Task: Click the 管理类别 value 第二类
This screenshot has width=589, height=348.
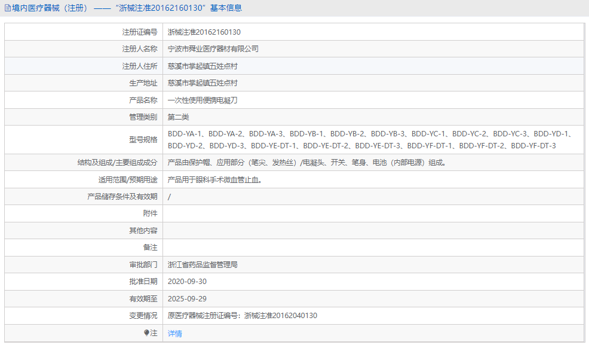Action: coord(178,117)
